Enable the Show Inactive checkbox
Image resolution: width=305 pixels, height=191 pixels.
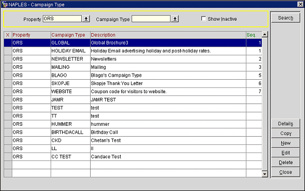click(204, 19)
